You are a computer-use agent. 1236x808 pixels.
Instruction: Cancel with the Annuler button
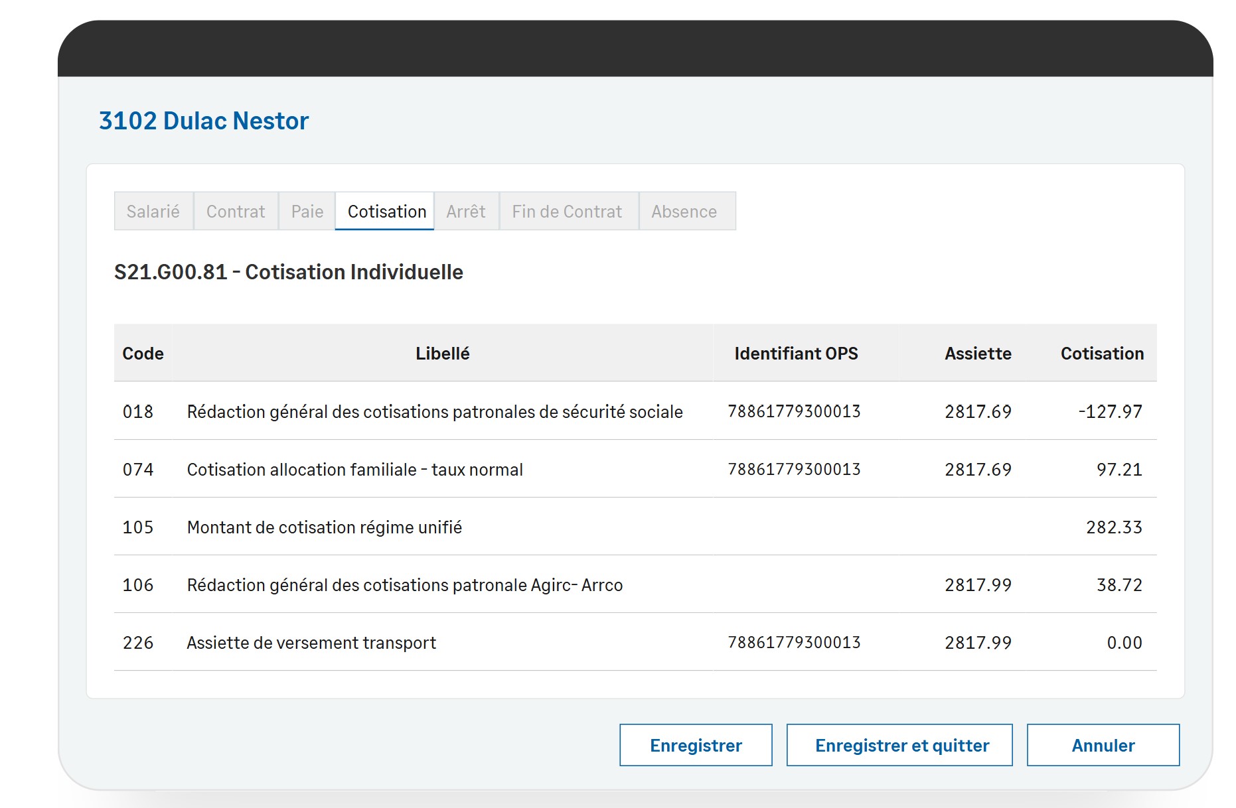tap(1103, 745)
